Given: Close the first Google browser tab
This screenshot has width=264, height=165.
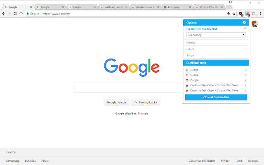Looking at the screenshot, I should 31,7.
